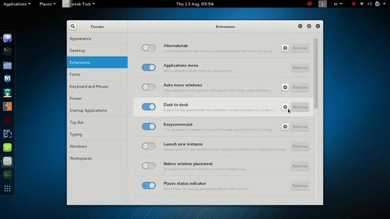The width and height of the screenshot is (390, 219).
Task: Select the Desktop category
Action: click(x=97, y=50)
